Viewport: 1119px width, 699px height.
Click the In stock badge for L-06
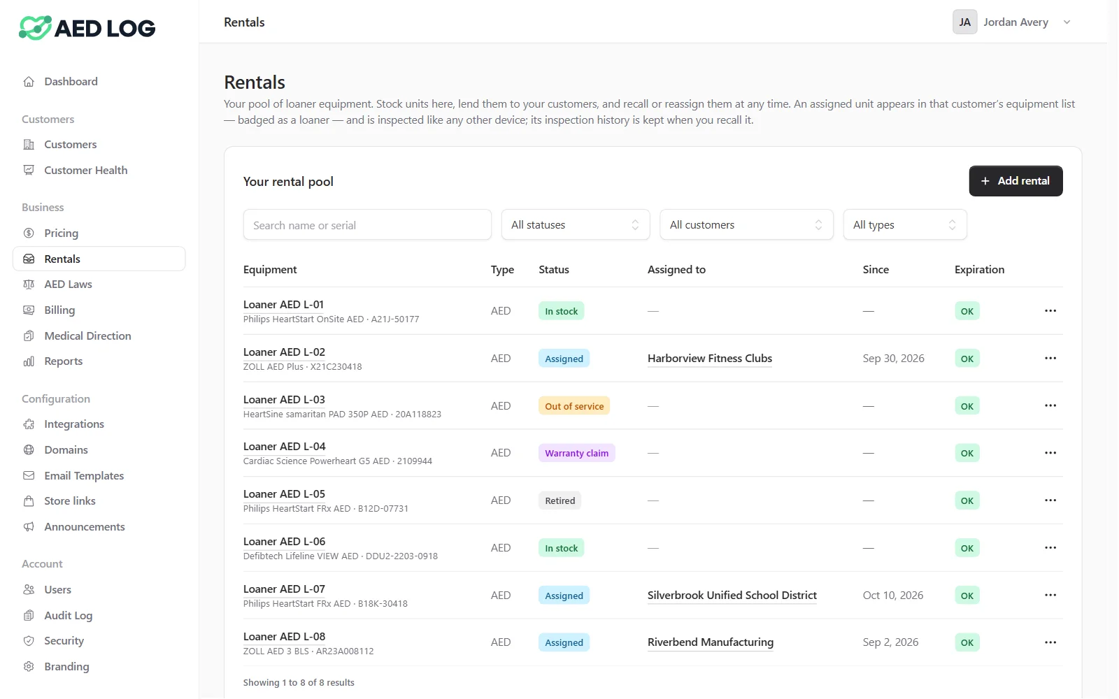pos(562,548)
